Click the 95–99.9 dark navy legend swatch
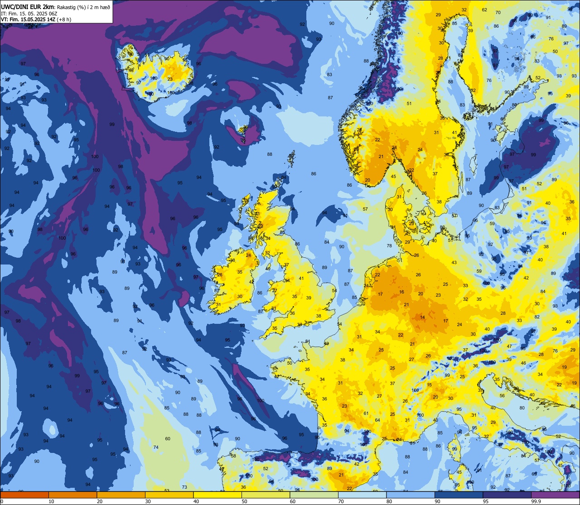The height and width of the screenshot is (505, 580). pos(507,495)
